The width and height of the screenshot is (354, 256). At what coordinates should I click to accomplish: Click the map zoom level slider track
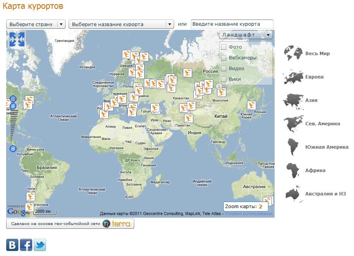[13, 127]
